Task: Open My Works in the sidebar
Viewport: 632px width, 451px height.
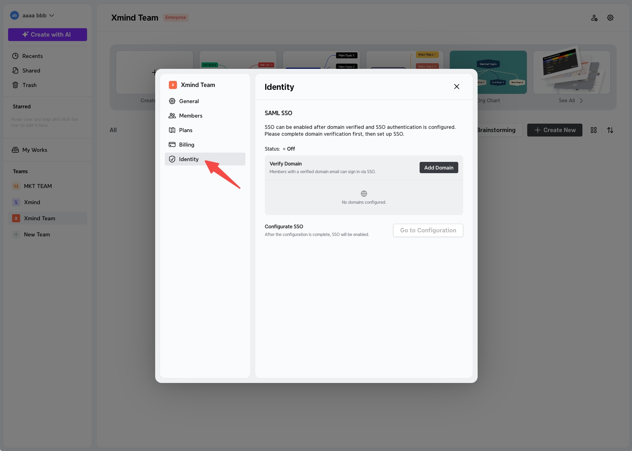Action: click(48, 150)
